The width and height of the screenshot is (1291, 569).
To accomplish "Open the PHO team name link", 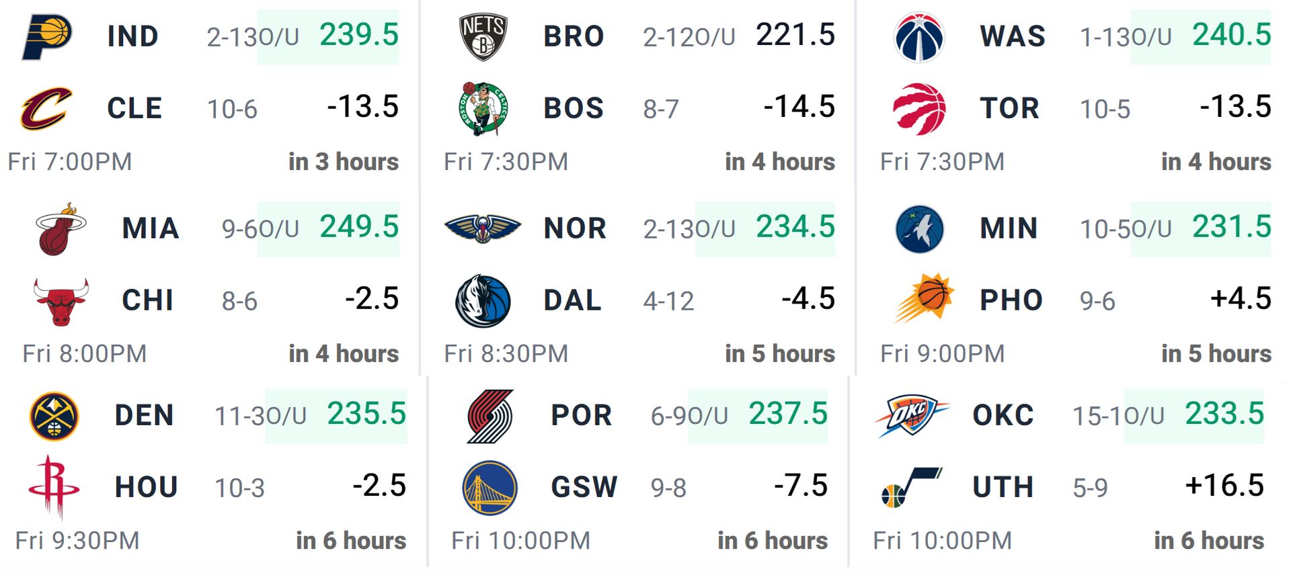I will pos(1011,300).
